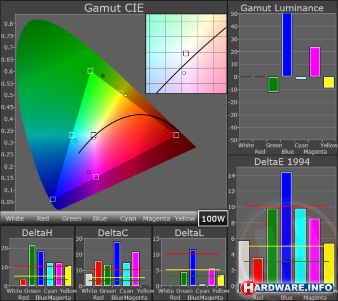Screen dimensions: 338x301
Task: Click the cyan target square on CIE diagram
Action: [72, 135]
